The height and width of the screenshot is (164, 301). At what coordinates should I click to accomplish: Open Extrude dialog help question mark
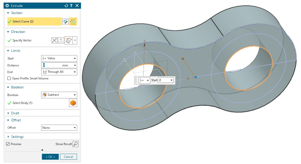(71, 6)
